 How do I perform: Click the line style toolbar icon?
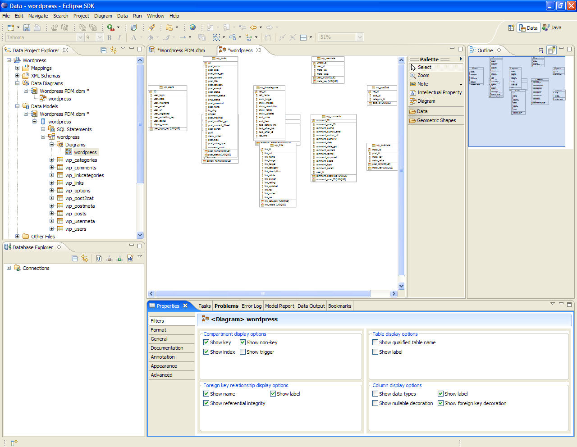[x=182, y=37]
